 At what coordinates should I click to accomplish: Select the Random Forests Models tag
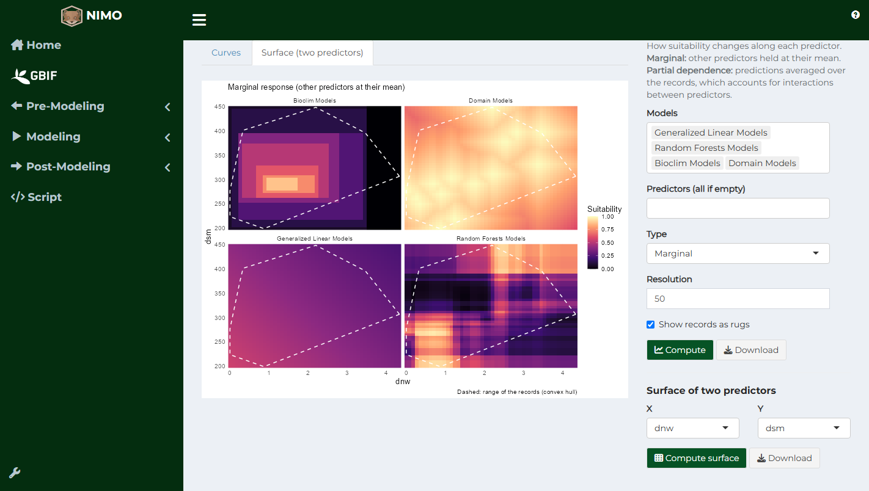click(706, 148)
